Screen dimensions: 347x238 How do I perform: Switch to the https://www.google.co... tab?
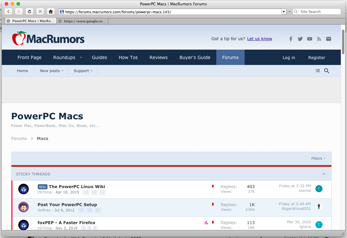(82, 21)
